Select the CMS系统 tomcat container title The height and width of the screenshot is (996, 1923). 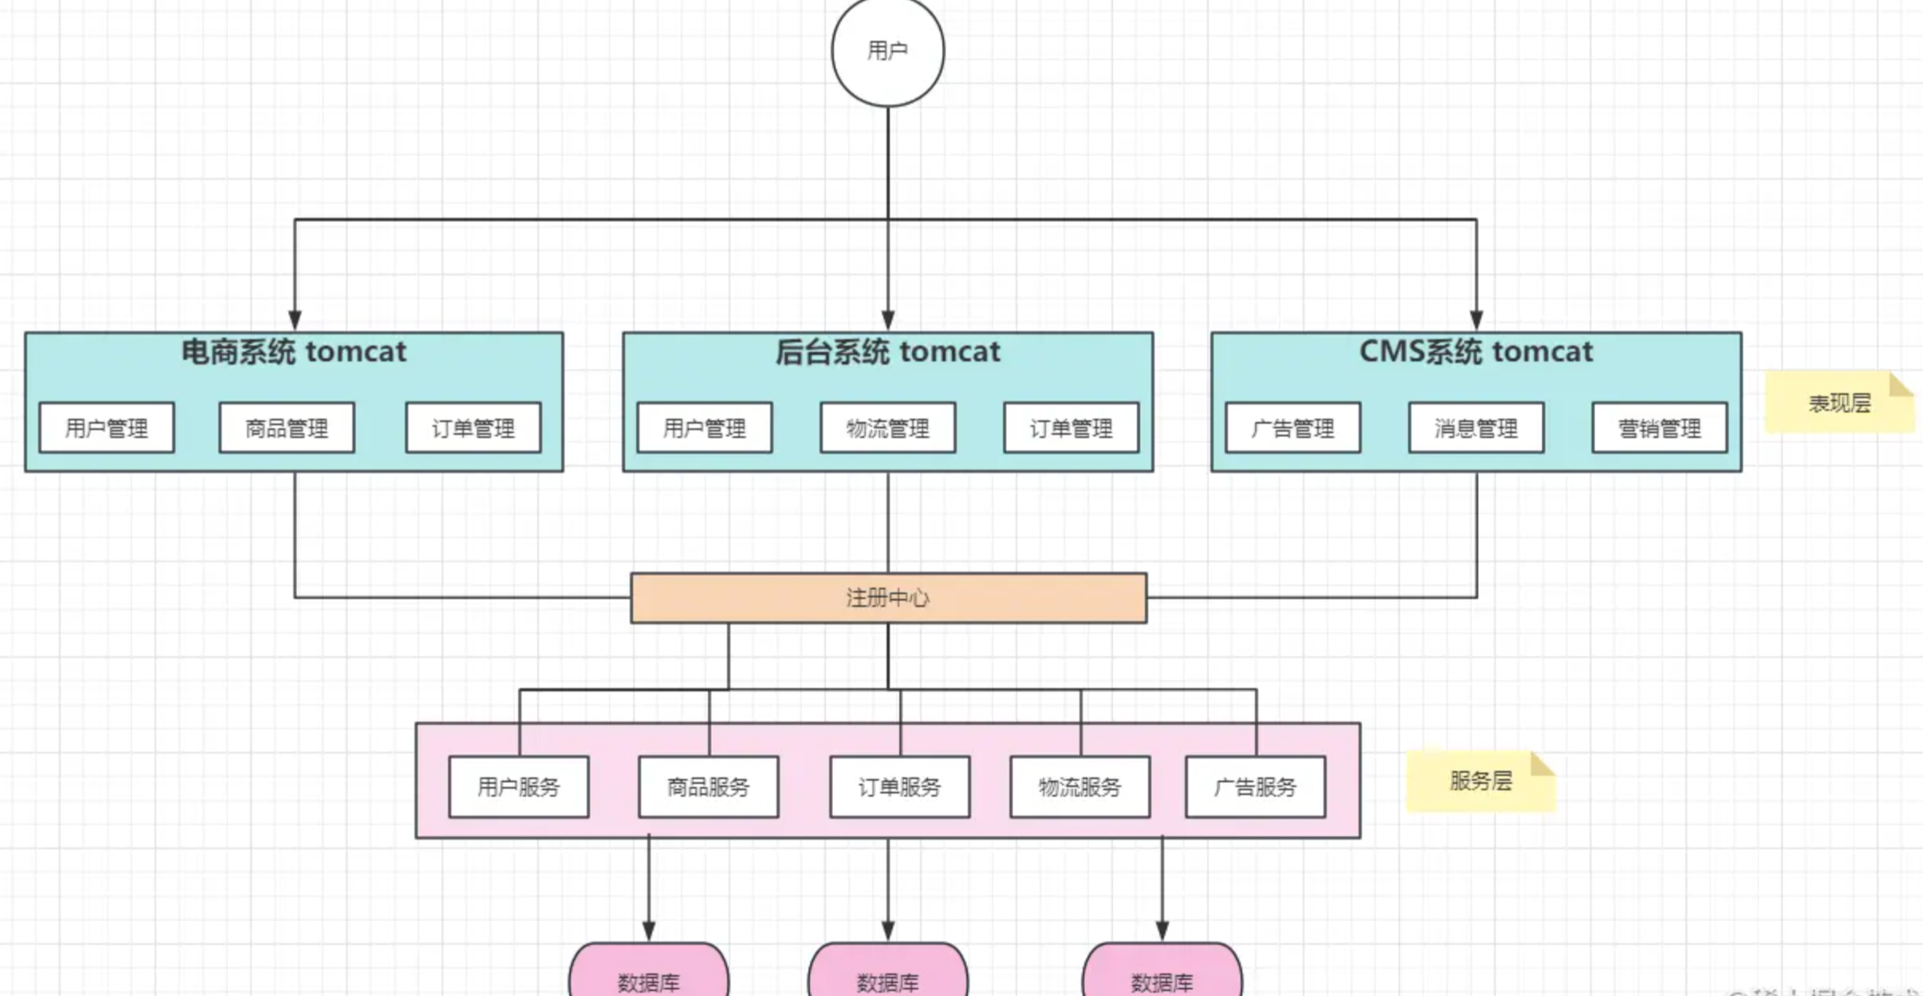point(1476,351)
